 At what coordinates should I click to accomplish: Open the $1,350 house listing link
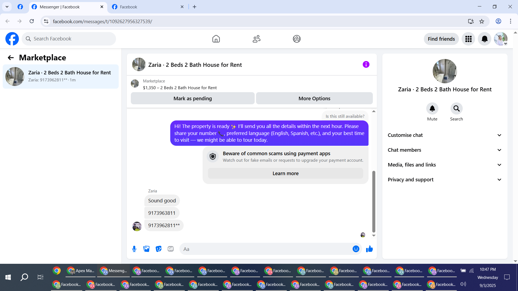click(x=180, y=88)
